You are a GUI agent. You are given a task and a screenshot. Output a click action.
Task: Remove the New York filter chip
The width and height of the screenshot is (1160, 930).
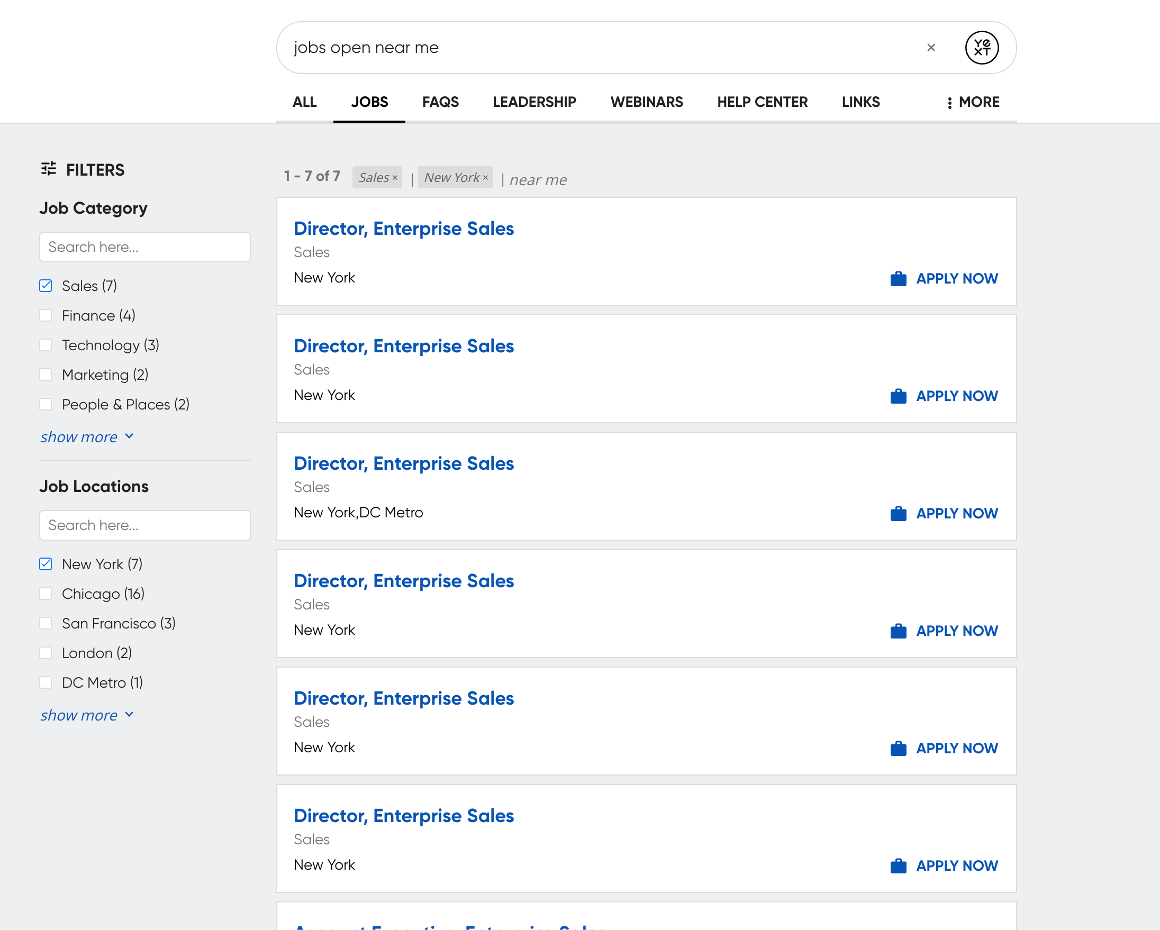[x=485, y=178]
